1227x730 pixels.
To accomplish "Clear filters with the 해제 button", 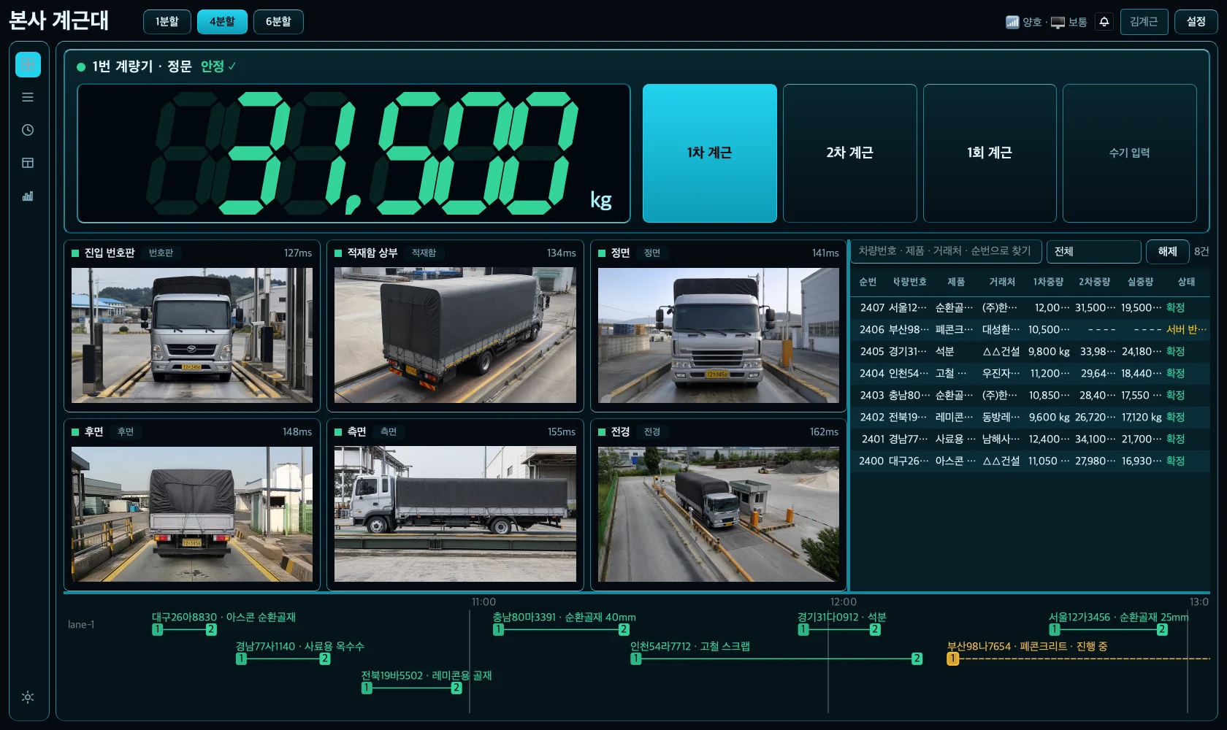I will point(1167,251).
